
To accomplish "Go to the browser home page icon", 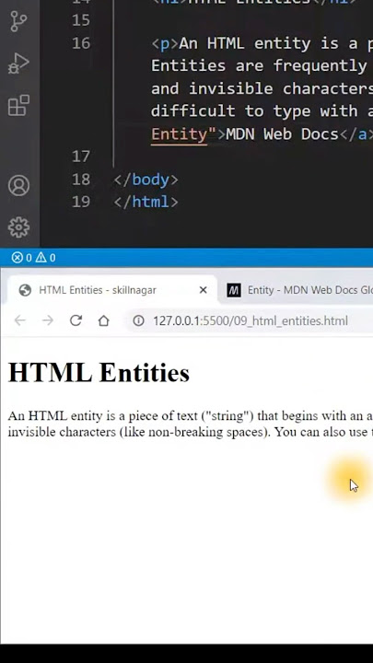I will pos(103,321).
